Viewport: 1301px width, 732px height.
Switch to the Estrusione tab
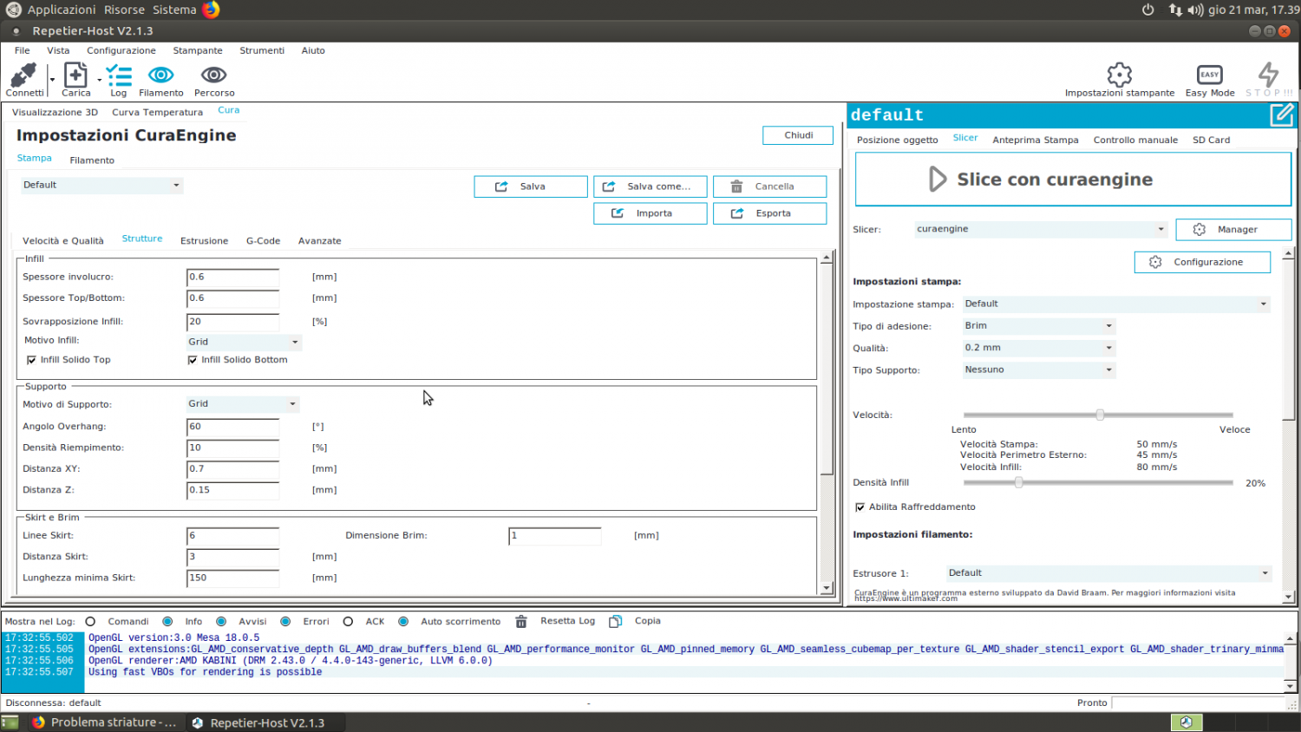(x=204, y=241)
